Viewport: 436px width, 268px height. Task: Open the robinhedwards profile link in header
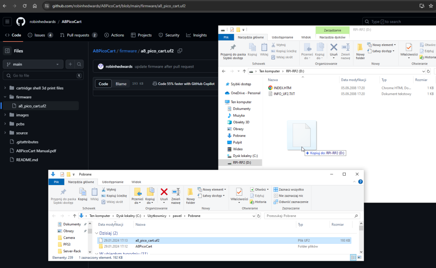pos(43,22)
